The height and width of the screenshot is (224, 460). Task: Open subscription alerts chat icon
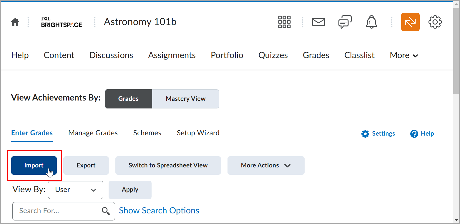point(345,22)
